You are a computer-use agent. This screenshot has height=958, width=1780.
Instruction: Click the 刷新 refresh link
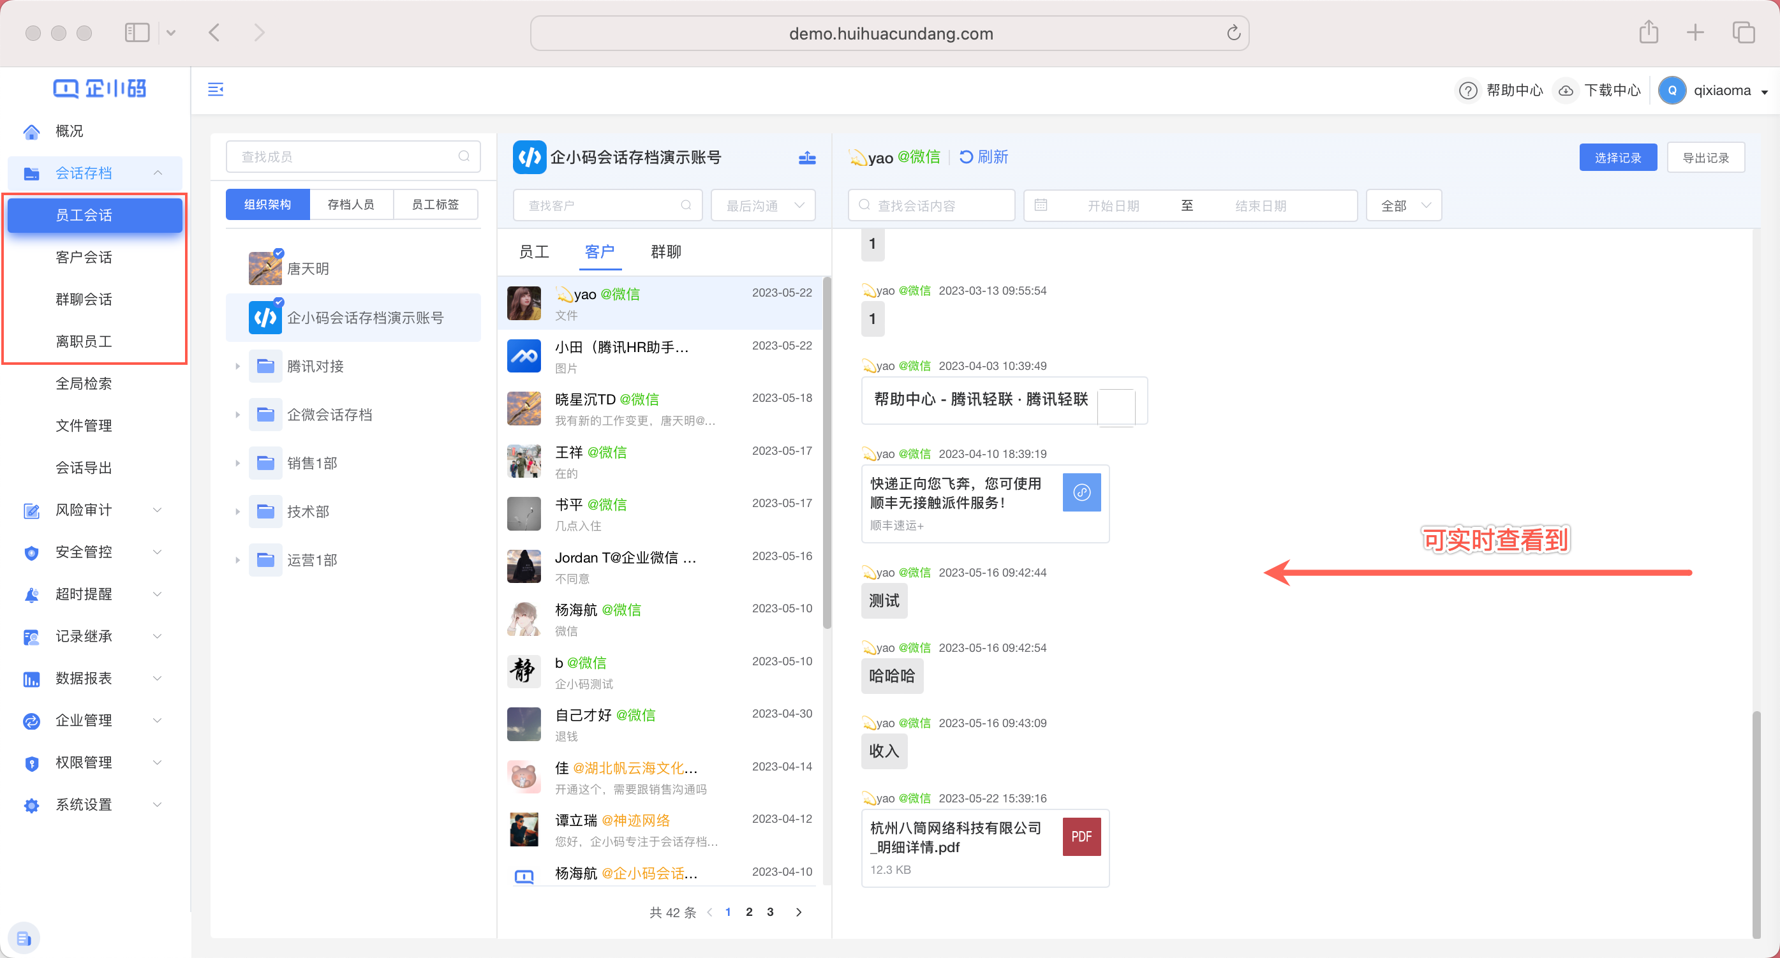(x=984, y=158)
